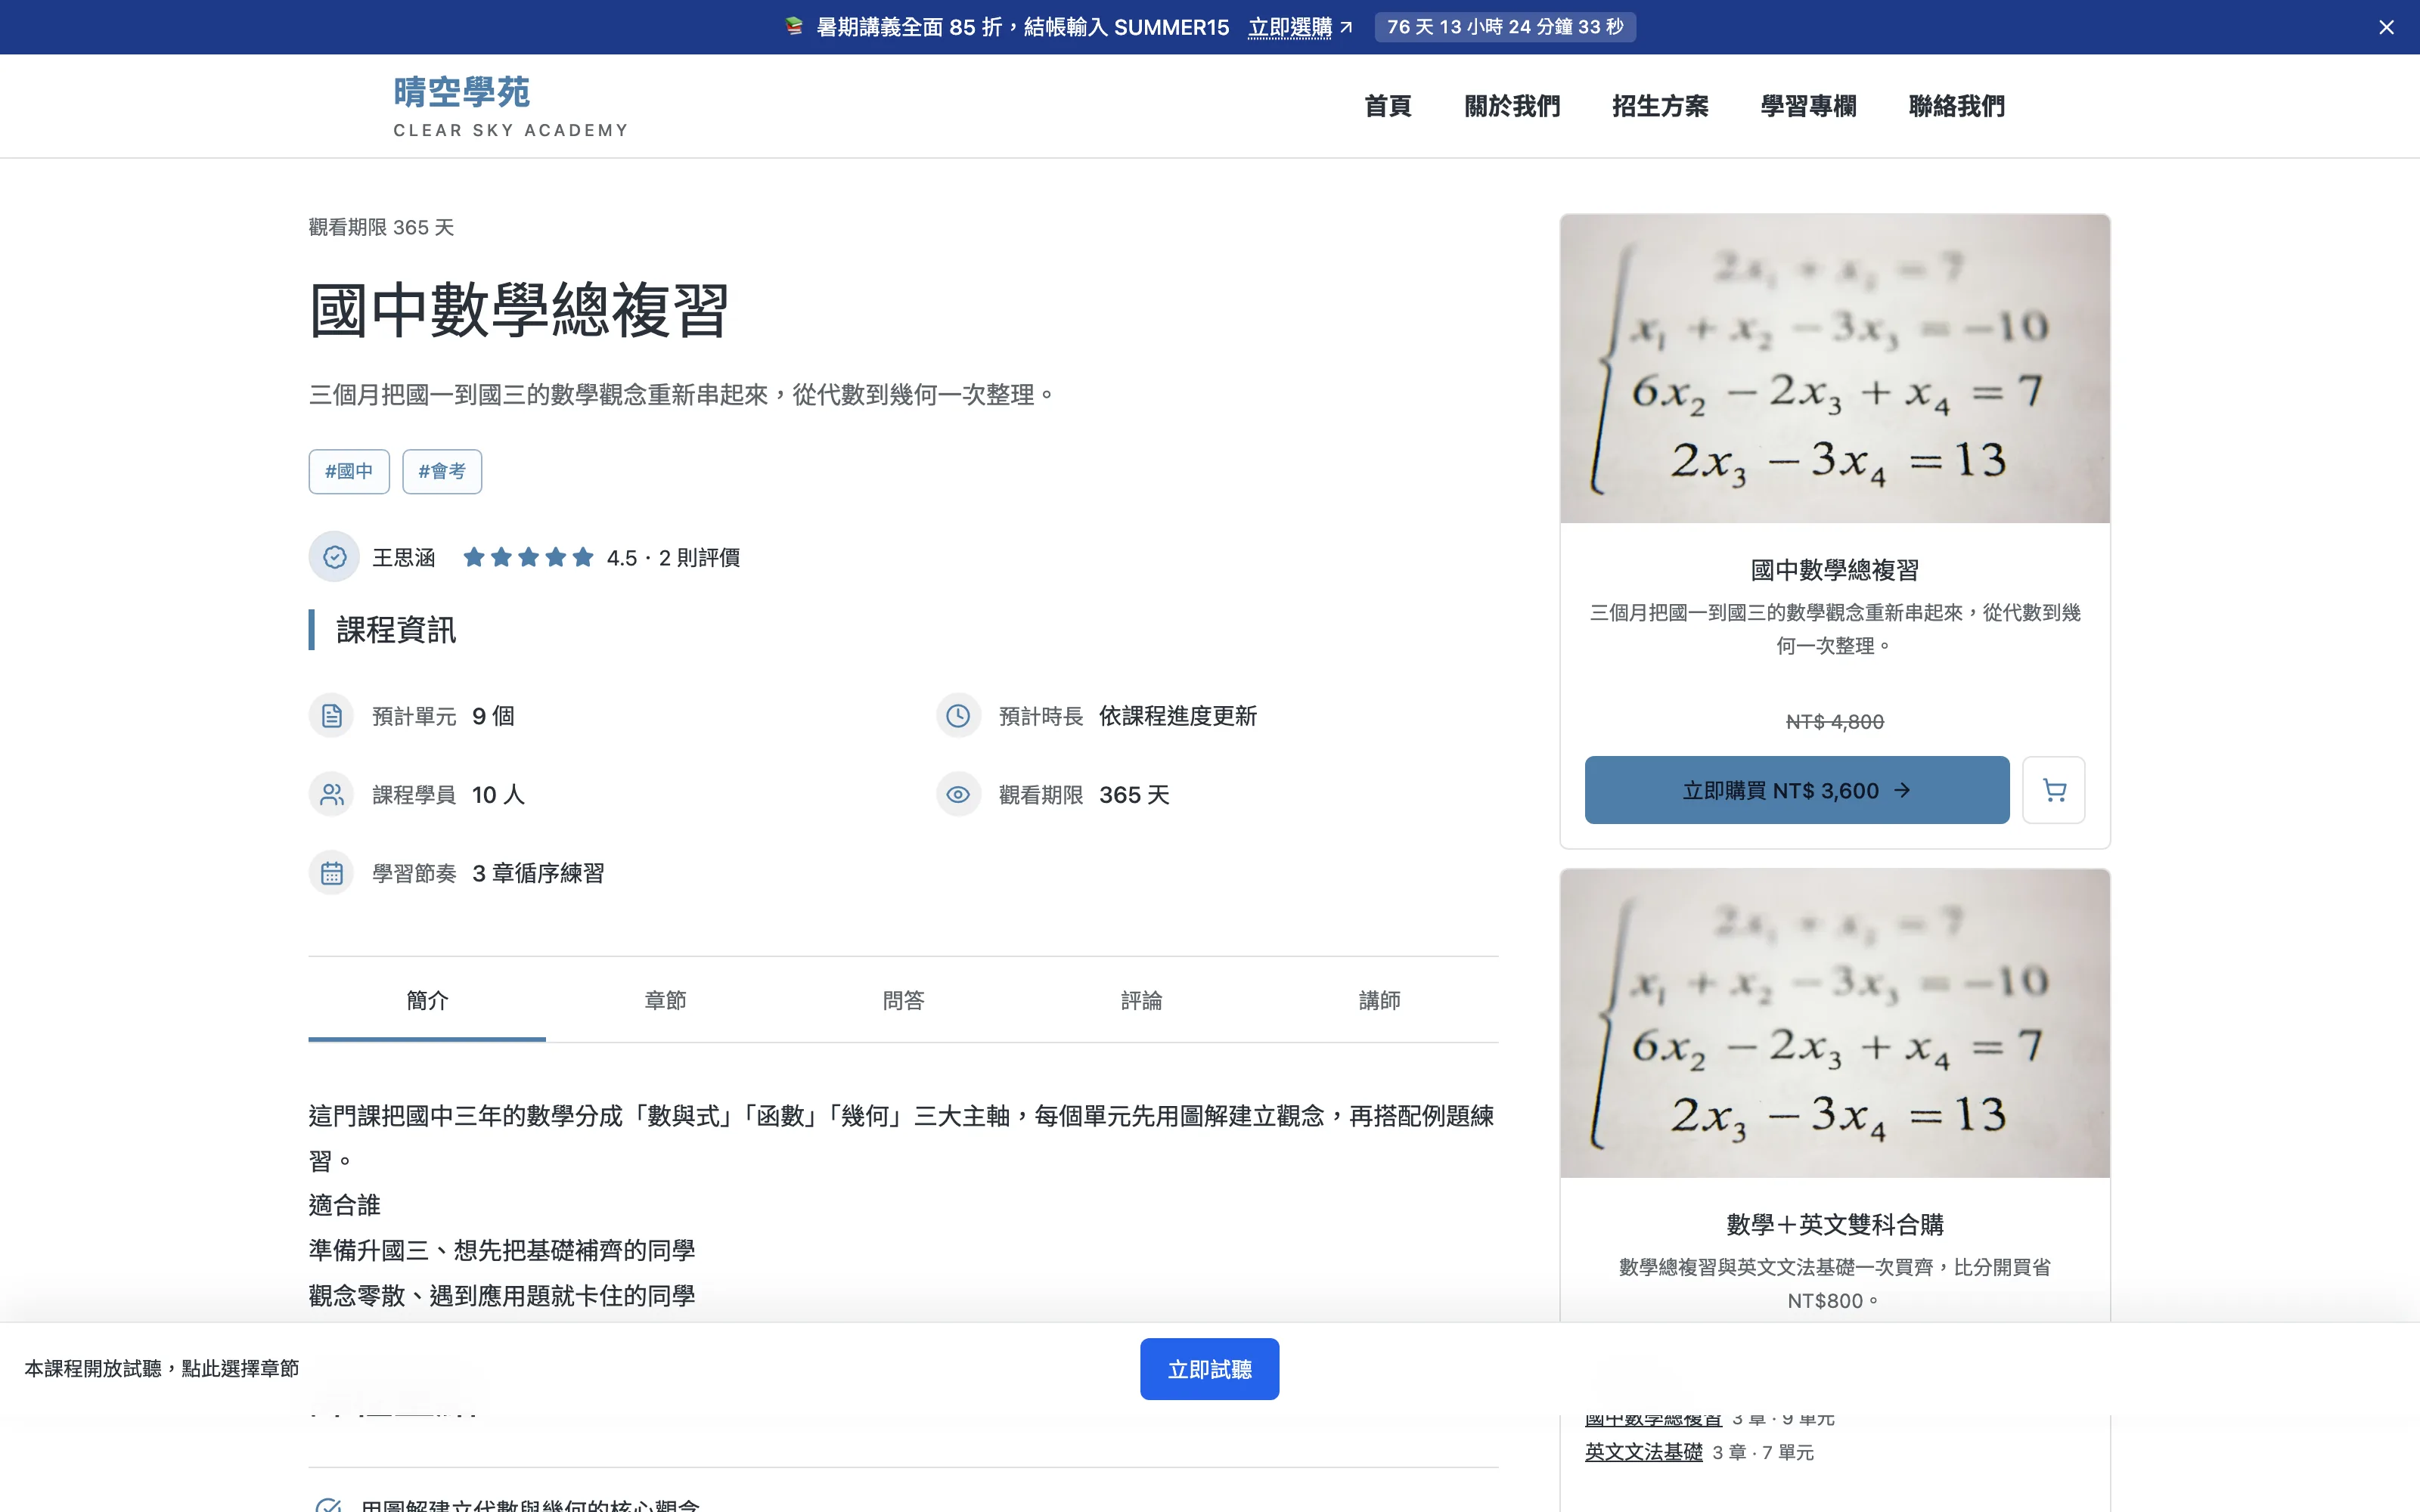Click the #國中 tag
The height and width of the screenshot is (1512, 2420).
(349, 471)
